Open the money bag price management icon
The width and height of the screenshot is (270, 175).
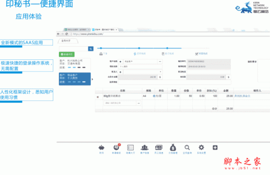(x=173, y=148)
